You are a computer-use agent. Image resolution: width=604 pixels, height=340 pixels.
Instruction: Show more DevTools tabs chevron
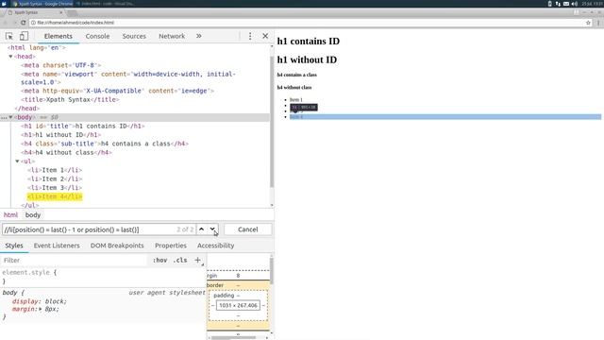click(x=199, y=36)
